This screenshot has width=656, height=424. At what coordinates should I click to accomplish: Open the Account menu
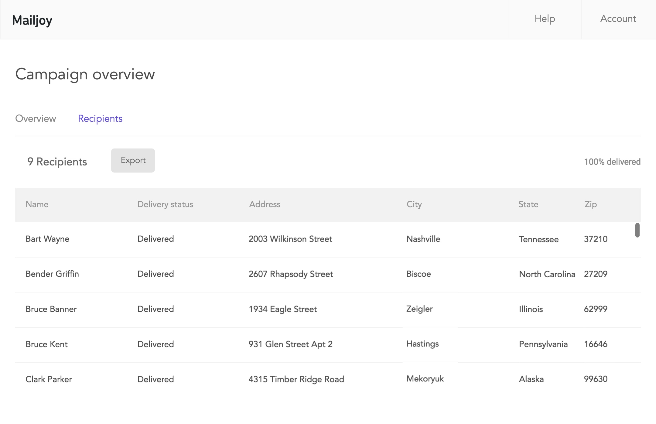618,19
